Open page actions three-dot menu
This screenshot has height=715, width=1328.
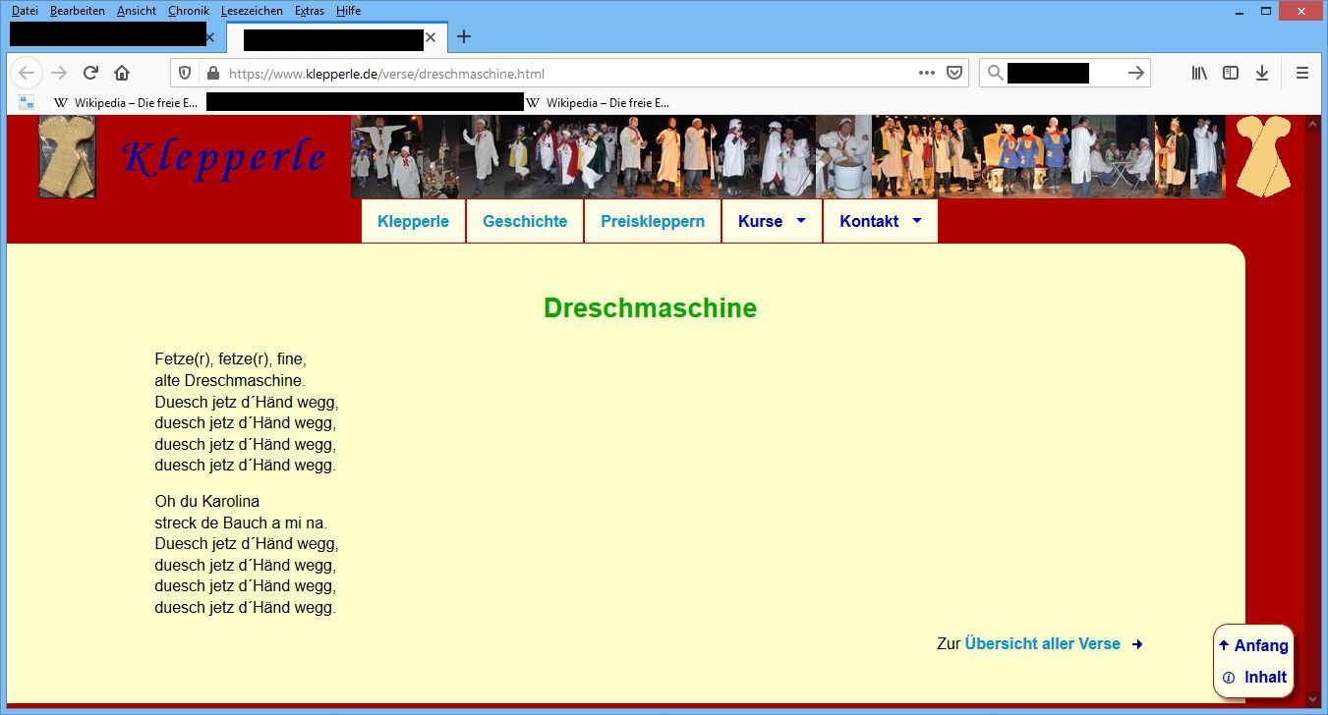click(926, 73)
